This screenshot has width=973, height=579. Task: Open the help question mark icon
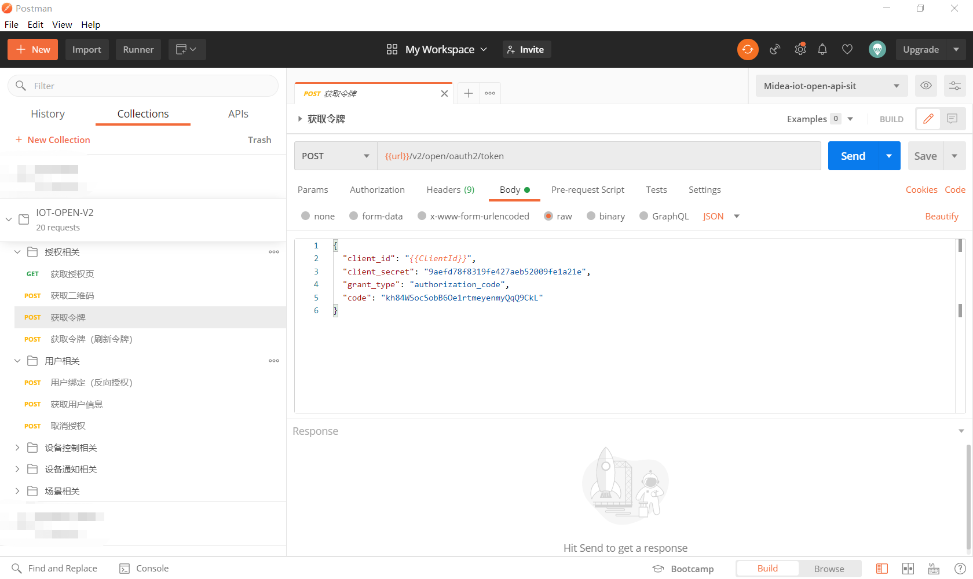[960, 569]
